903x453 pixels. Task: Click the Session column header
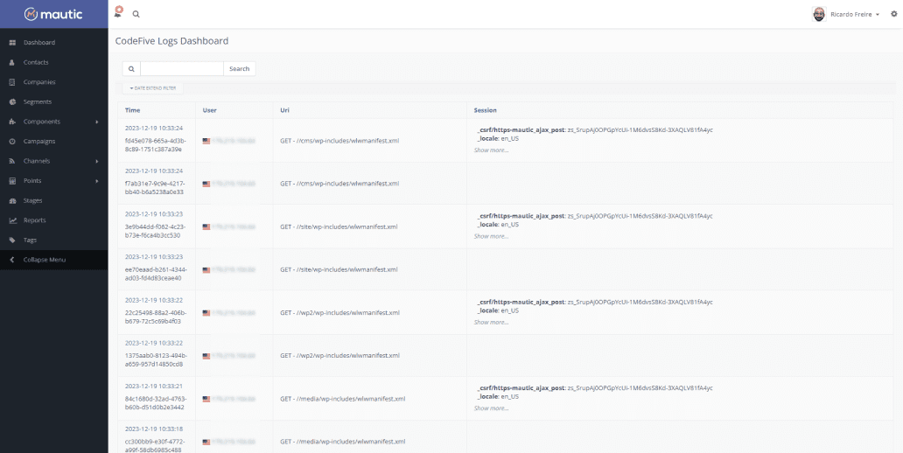[485, 110]
